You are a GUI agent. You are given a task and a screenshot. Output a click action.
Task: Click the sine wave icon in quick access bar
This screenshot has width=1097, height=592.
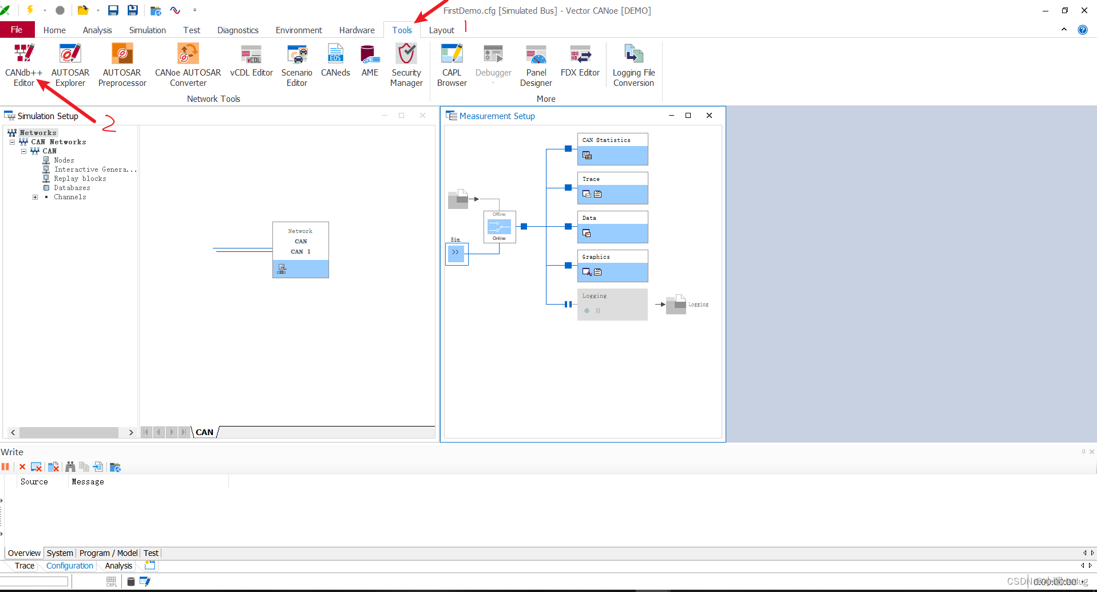175,10
